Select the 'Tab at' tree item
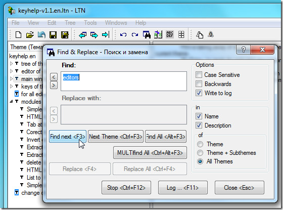This screenshot has height=210, width=283. [34, 124]
